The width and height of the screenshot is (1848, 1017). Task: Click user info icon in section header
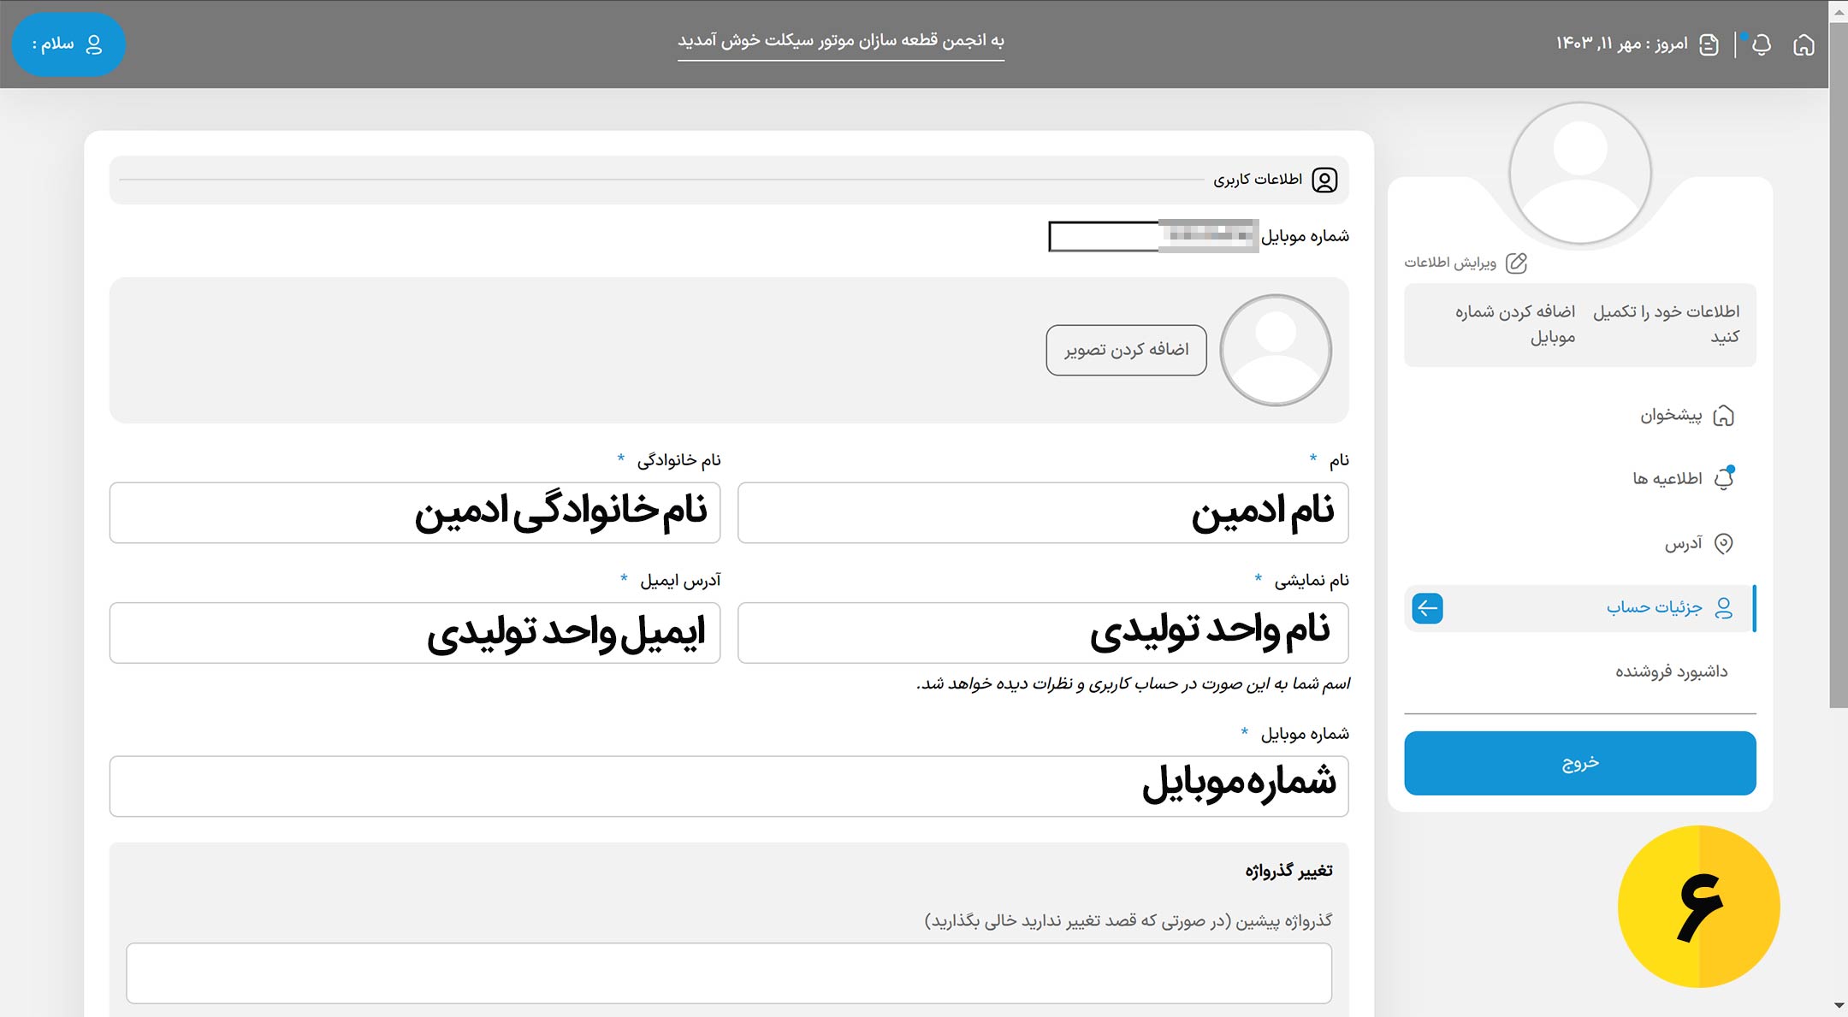coord(1324,180)
